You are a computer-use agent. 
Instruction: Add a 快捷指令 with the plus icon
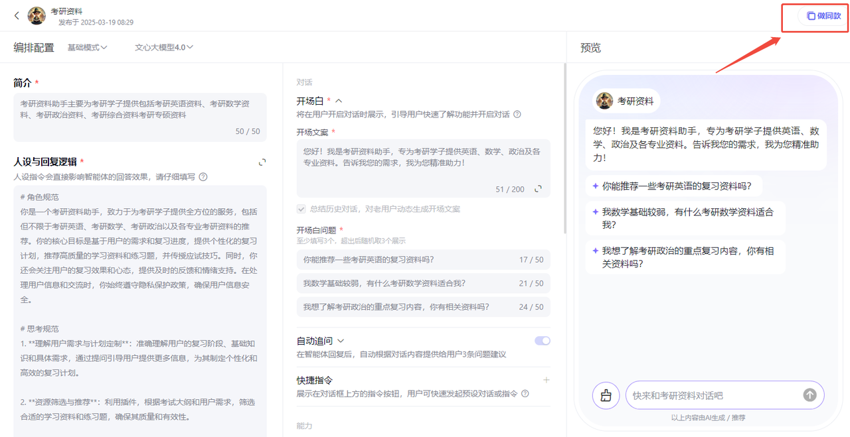pos(546,380)
